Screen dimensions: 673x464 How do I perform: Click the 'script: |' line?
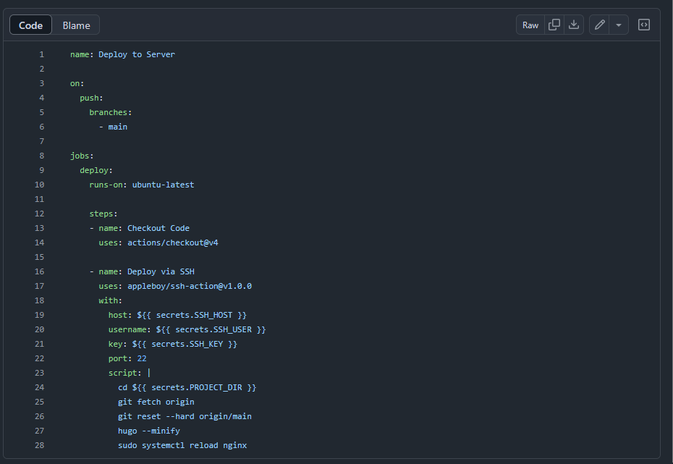pos(130,373)
